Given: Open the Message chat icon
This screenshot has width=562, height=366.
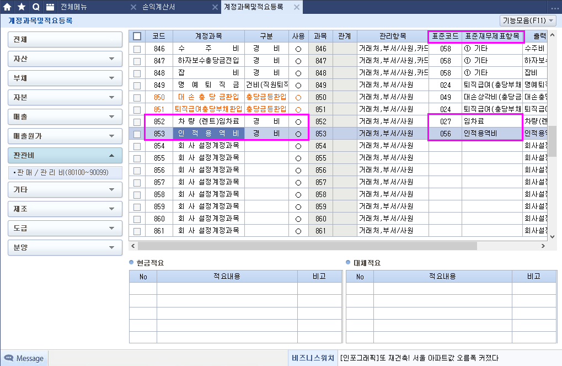Looking at the screenshot, I should point(9,358).
